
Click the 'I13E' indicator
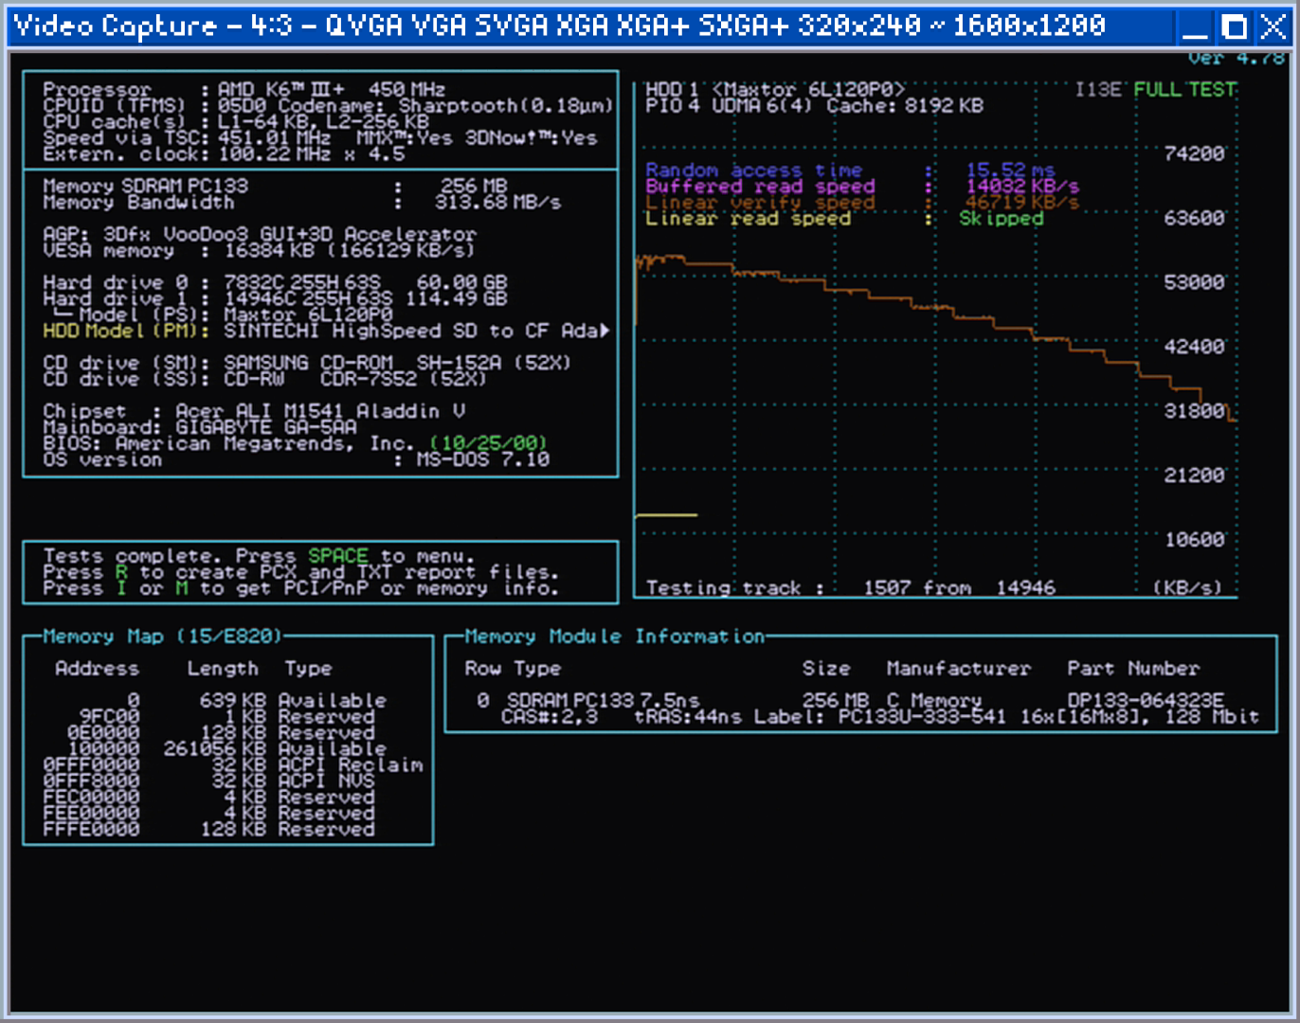click(x=1098, y=90)
